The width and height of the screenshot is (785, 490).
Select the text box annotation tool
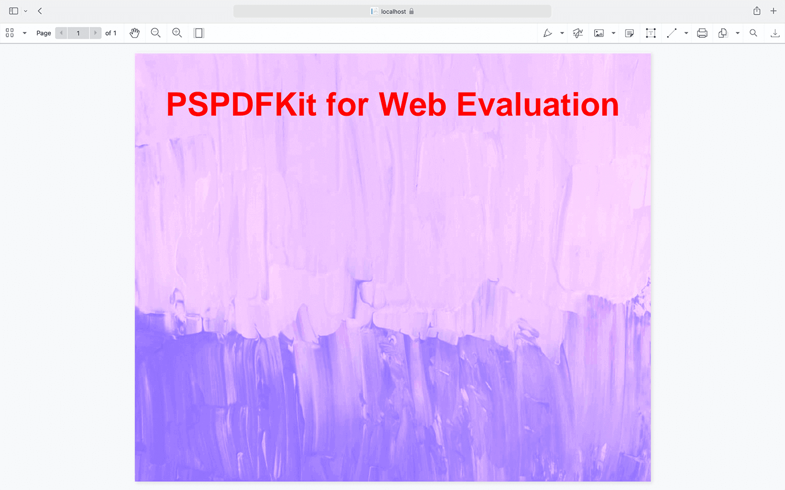[x=651, y=33]
